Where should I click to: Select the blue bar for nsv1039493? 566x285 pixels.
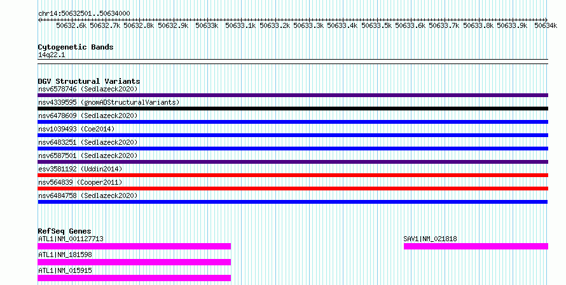(293, 135)
